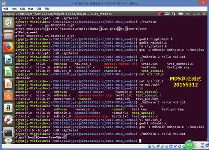This screenshot has width=209, height=150.
Task: Click the 'gedit cryptotest.h' command text
Action: click(156, 39)
